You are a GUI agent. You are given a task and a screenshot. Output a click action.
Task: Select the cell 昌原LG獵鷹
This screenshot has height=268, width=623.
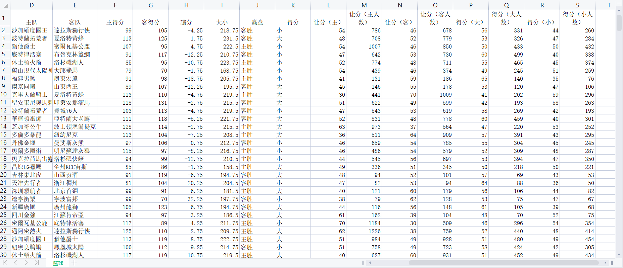[32, 167]
